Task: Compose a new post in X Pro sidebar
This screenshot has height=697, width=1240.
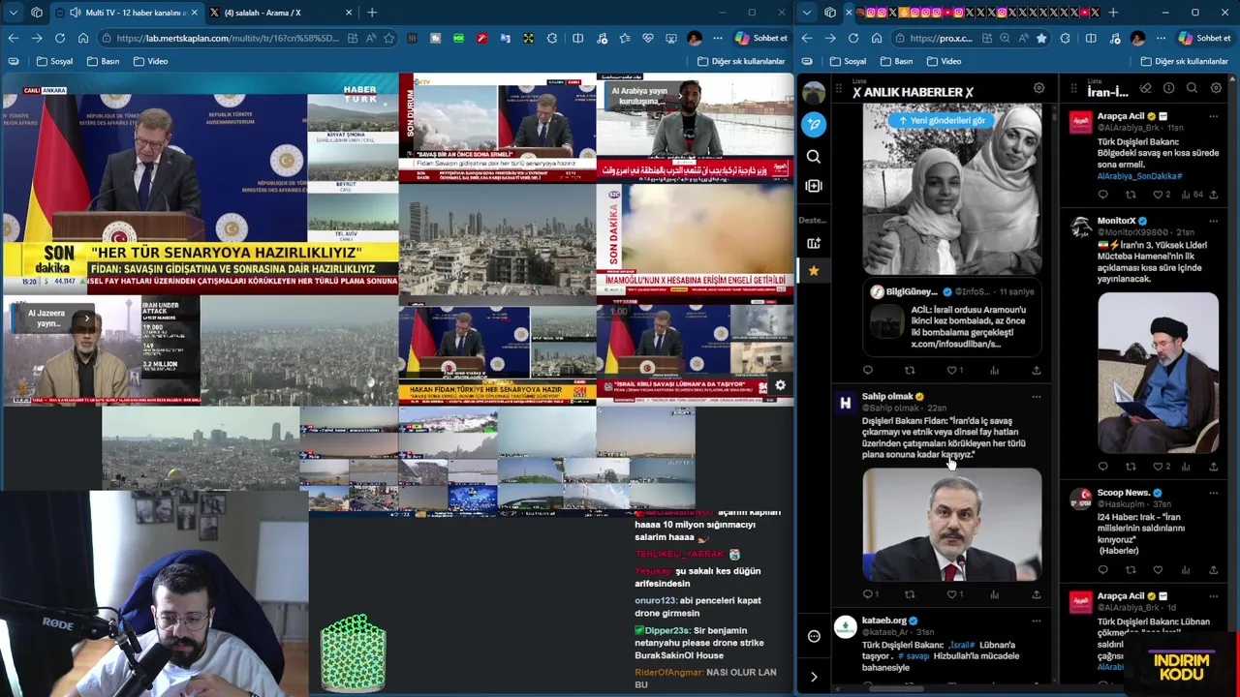Action: point(814,124)
